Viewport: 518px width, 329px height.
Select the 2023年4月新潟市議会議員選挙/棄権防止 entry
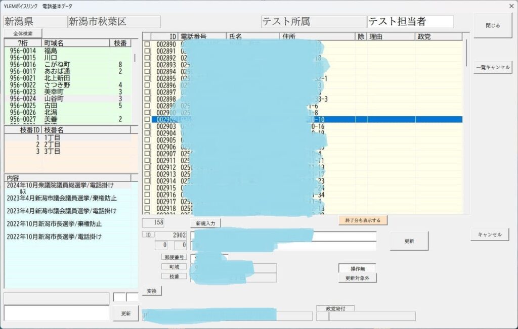(x=61, y=198)
